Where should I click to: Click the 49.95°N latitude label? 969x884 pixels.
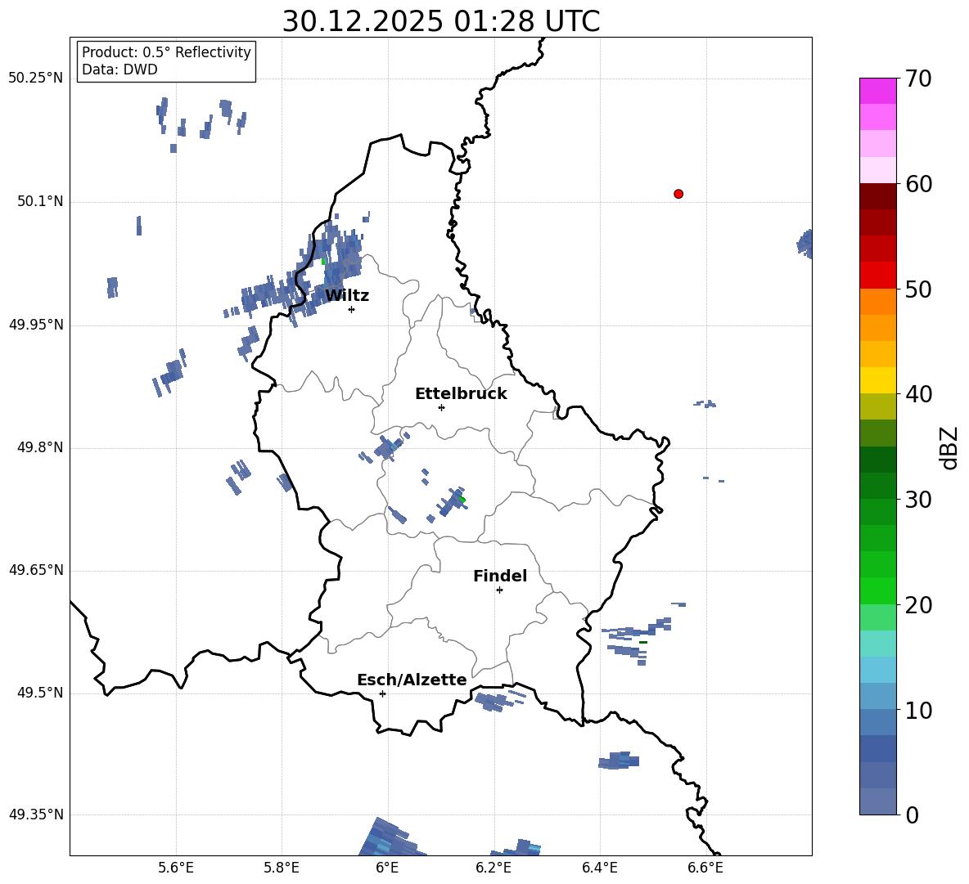[x=36, y=325]
